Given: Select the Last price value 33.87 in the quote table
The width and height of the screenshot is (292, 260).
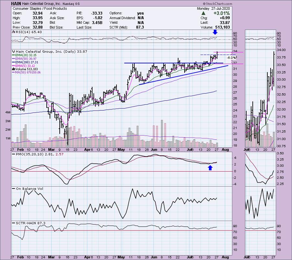Looking at the screenshot, I should click(x=225, y=22).
